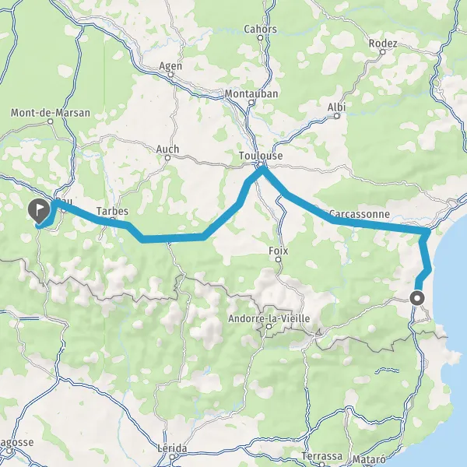Select the Lérida city label
The height and width of the screenshot is (467, 467).
coord(173,448)
